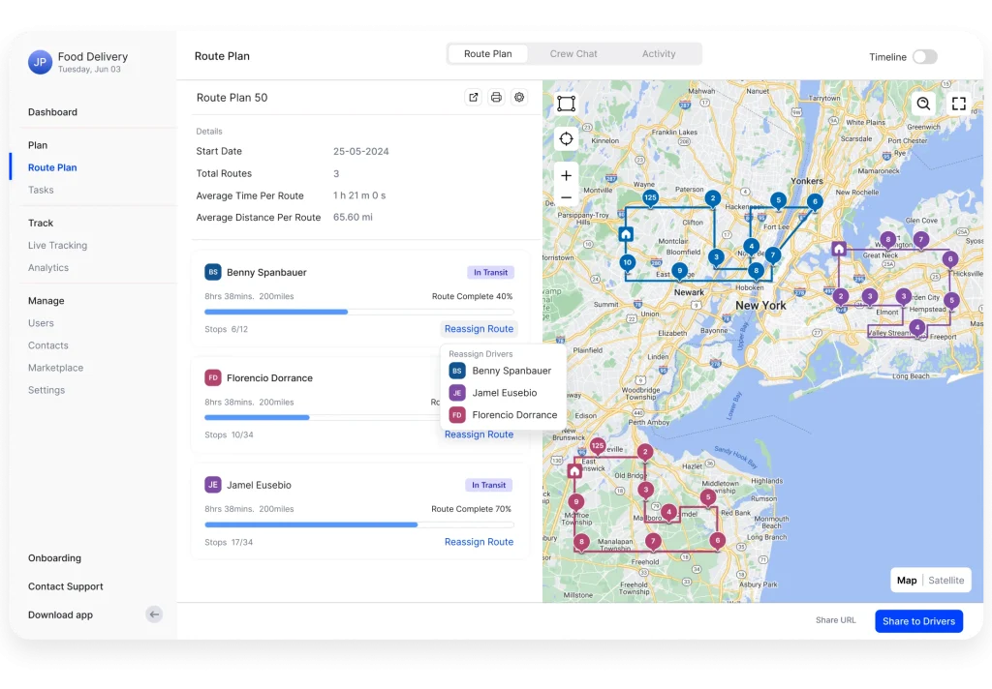Open Settings in sidebar

click(x=46, y=390)
